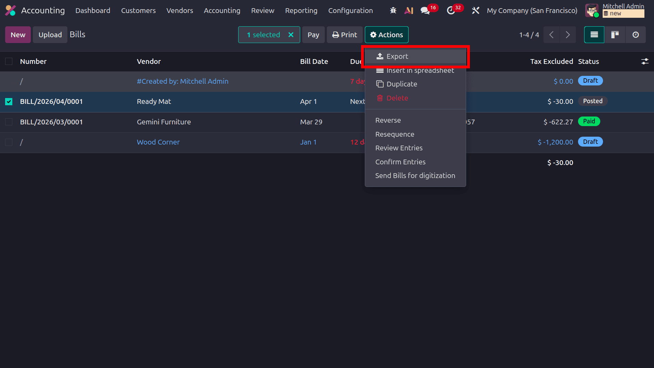Open the Reporting menu
Screen dimensions: 654x368
pos(301,11)
